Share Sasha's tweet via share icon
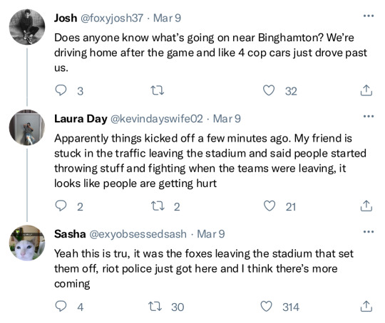This screenshot has height=323, width=385. point(366,307)
